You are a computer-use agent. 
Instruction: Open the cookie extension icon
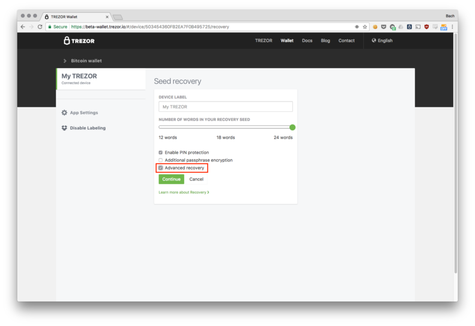point(375,27)
